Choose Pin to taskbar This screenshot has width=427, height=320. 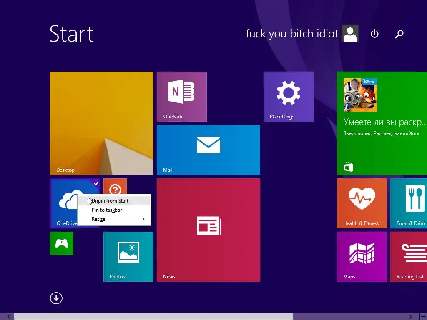pos(114,210)
